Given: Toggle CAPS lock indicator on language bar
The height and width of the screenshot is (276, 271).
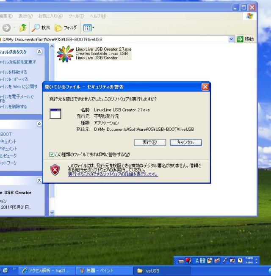Looking at the screenshot, I should tap(249, 259).
